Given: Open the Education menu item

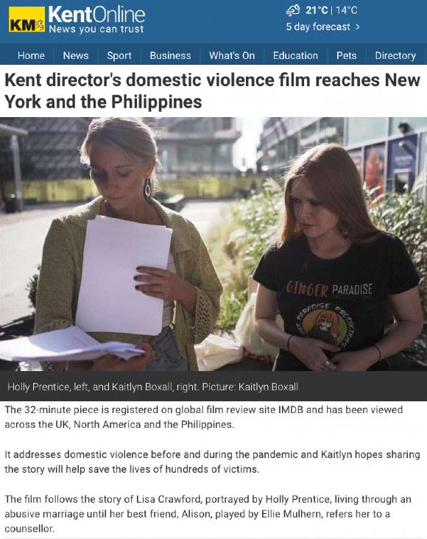Looking at the screenshot, I should [x=295, y=55].
